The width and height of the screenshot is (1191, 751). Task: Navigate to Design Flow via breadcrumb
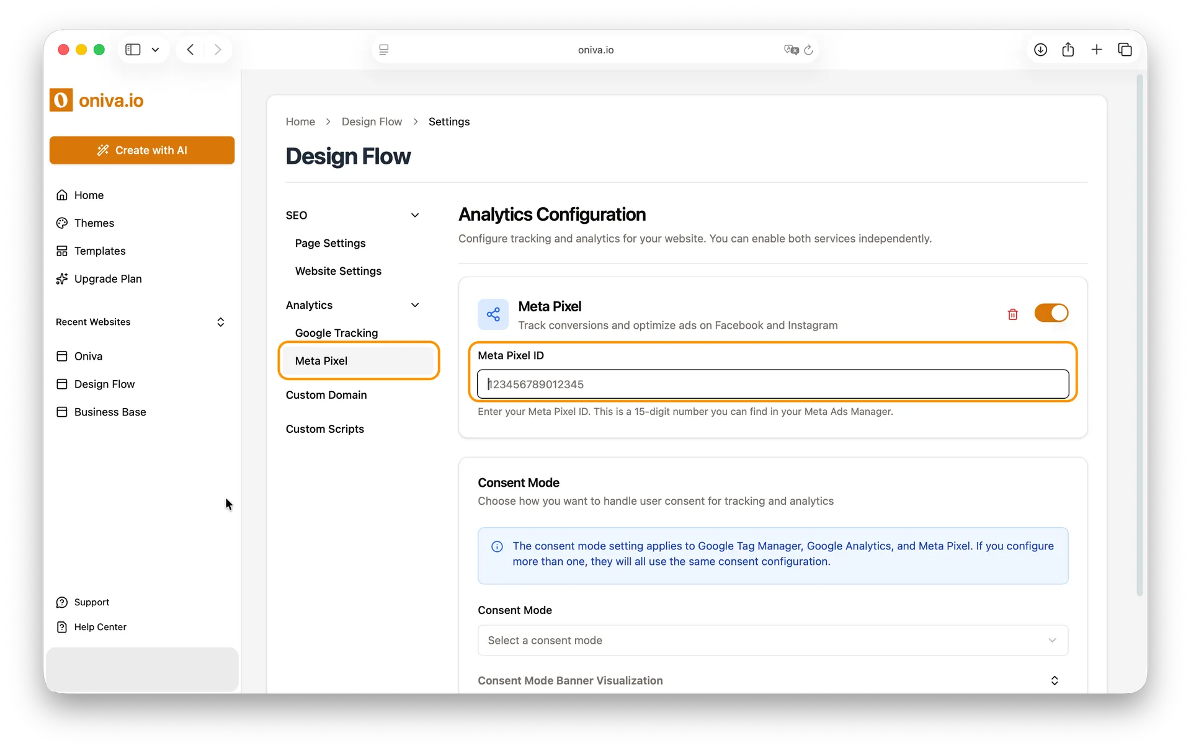coord(372,122)
